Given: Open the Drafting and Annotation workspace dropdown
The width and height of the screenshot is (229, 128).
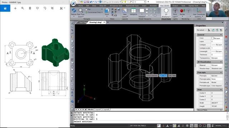Looking at the screenshot, I should tap(120, 2).
